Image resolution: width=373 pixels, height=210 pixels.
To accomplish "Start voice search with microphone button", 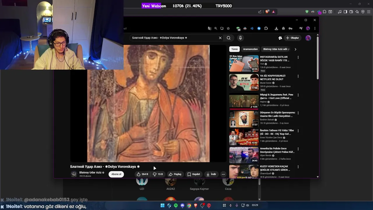I will 240,38.
